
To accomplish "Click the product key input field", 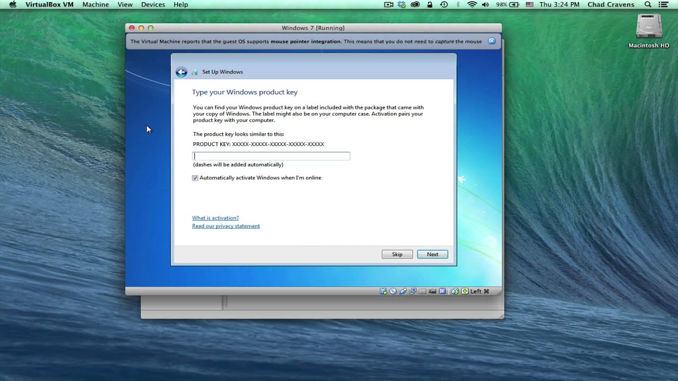I will pos(271,156).
